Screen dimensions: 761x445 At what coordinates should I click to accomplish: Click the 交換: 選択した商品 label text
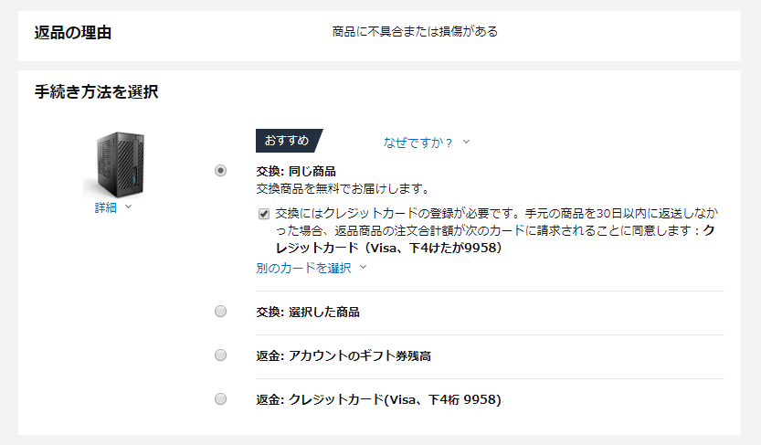[x=308, y=312]
